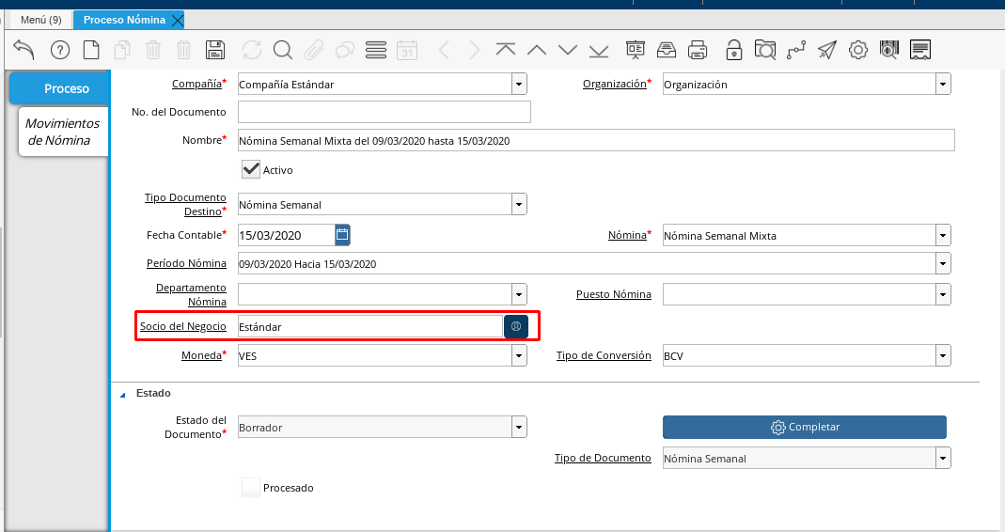Open the workflow nodes icon
The width and height of the screenshot is (1005, 532).
(796, 50)
